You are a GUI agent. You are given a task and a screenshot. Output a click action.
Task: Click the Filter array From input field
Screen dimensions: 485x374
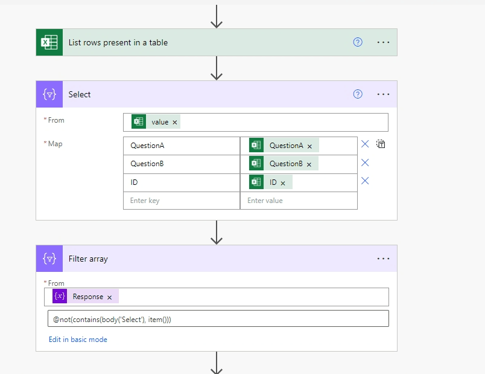point(216,297)
